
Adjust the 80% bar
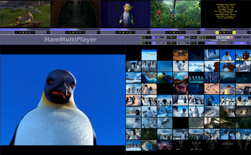(x=242, y=43)
